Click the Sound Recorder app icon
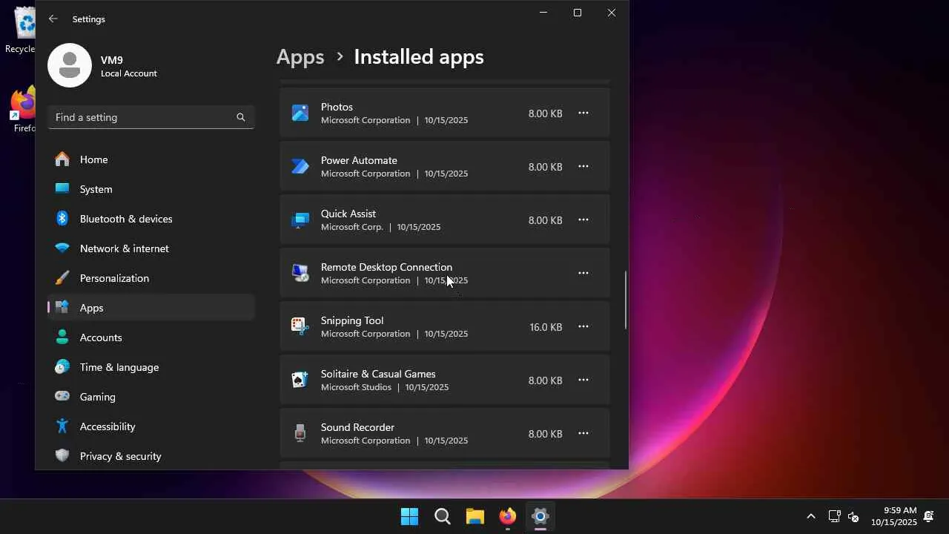This screenshot has height=534, width=949. point(300,434)
